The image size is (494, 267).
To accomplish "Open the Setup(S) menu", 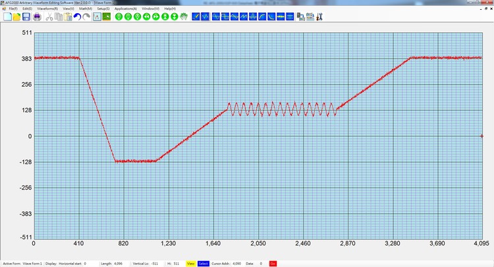I will [103, 9].
